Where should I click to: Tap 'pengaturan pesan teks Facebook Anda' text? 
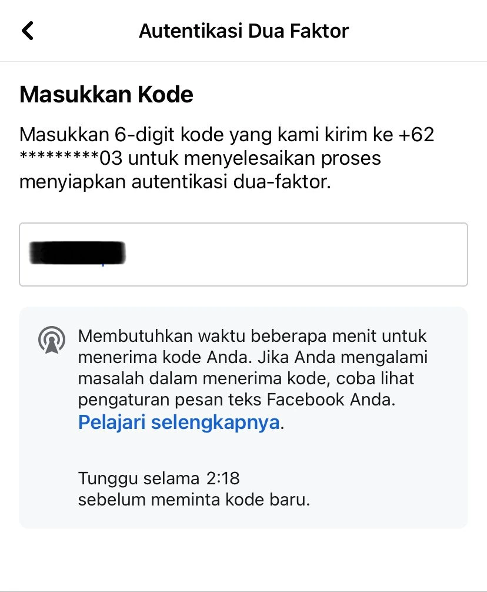[x=236, y=400]
